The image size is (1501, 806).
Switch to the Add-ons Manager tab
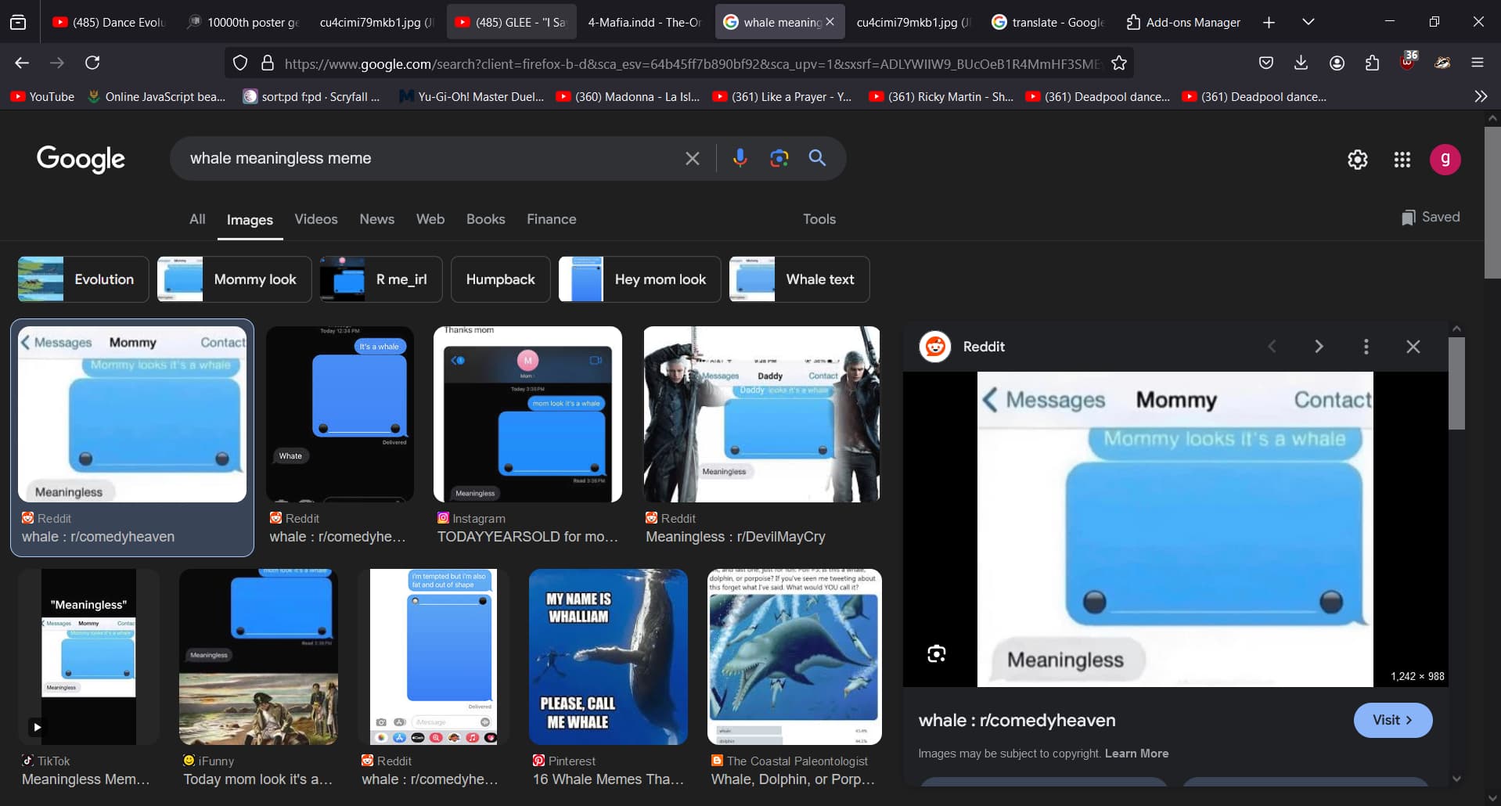tap(1182, 23)
